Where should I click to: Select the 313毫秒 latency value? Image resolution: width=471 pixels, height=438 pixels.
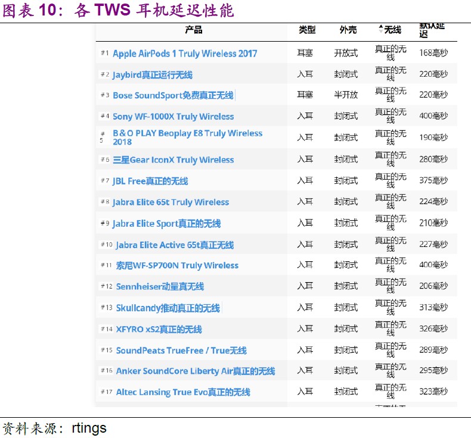tap(433, 307)
